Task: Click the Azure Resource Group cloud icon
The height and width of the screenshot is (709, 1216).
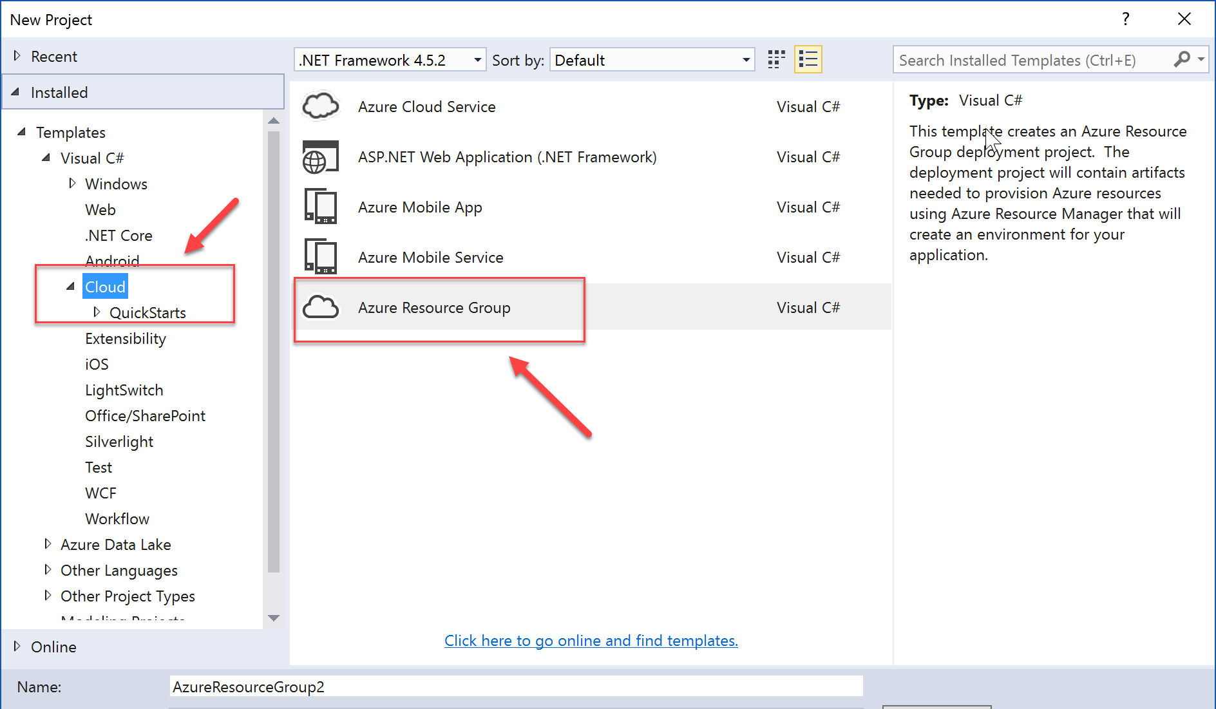Action: [320, 307]
